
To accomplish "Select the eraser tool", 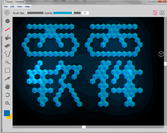I will click(x=8, y=46).
